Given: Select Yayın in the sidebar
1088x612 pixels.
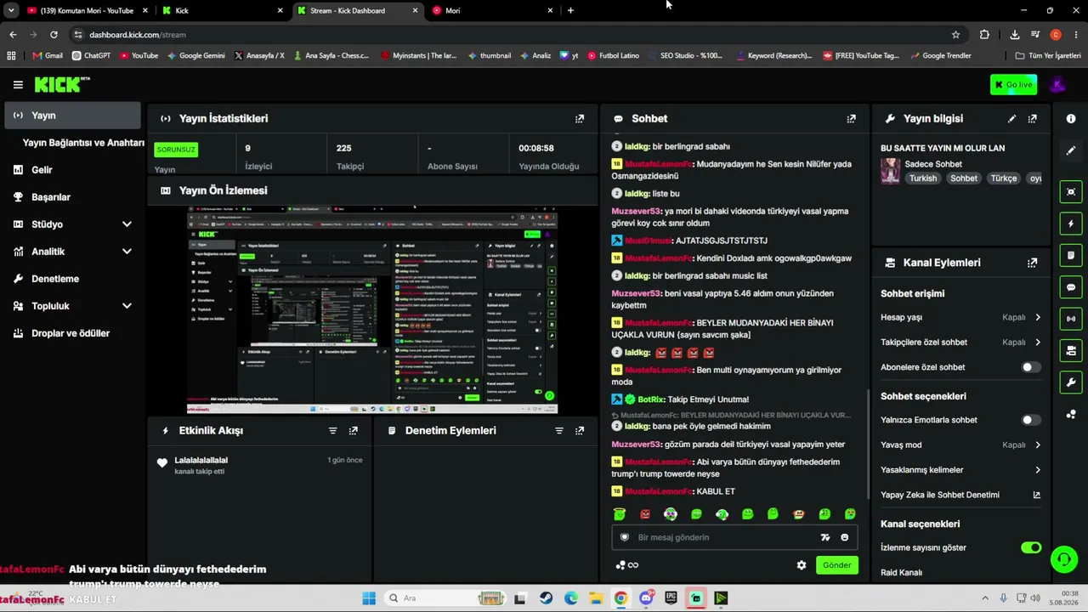Looking at the screenshot, I should tap(74, 116).
